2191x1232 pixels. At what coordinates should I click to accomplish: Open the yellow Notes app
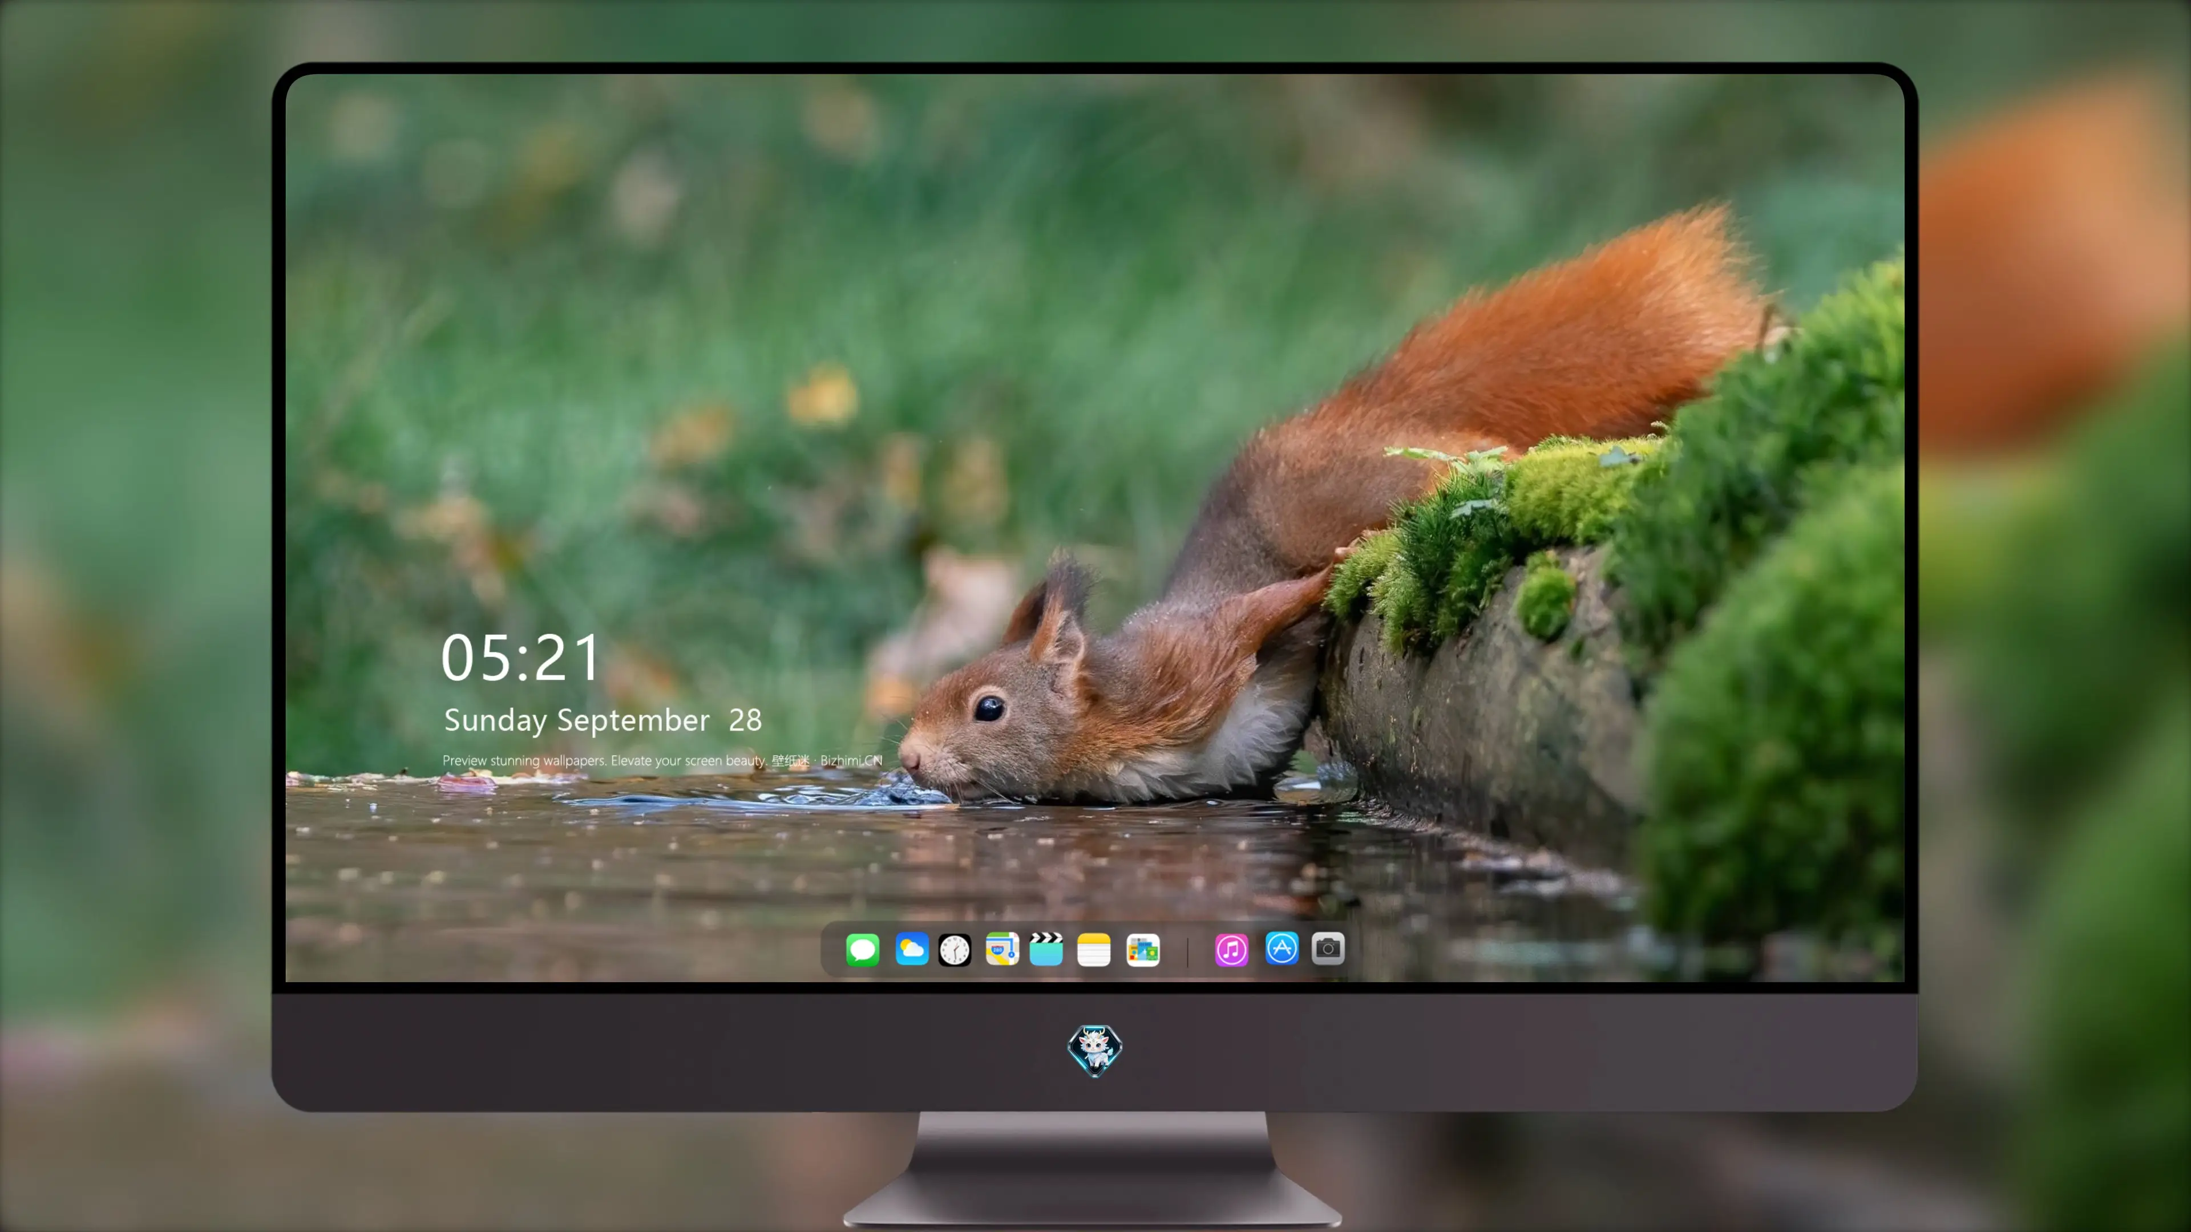pyautogui.click(x=1094, y=950)
